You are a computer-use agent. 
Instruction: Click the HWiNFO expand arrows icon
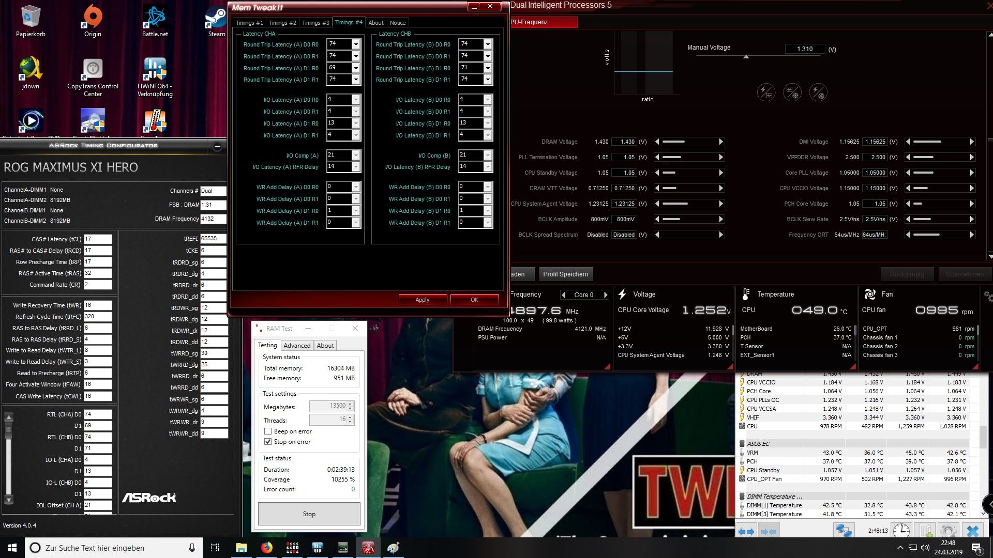click(746, 531)
